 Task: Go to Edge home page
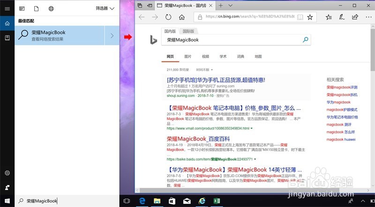182,17
